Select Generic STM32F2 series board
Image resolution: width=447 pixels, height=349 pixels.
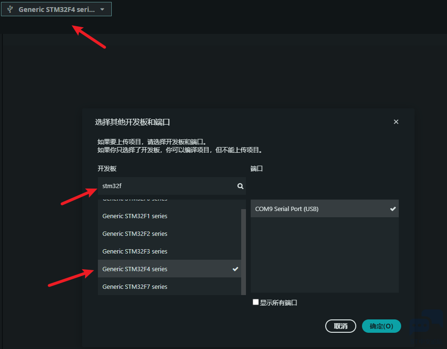[x=170, y=233]
